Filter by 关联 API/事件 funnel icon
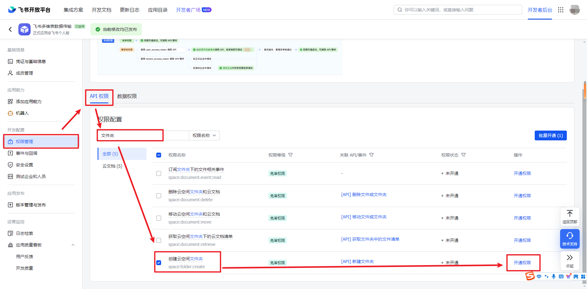Screen dimensions: 587x289 [x=371, y=155]
